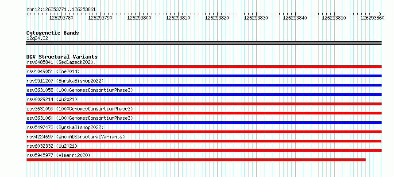Click the chr12:126253771..126253861 region label
Image resolution: width=394 pixels, height=177 pixels.
click(61, 9)
